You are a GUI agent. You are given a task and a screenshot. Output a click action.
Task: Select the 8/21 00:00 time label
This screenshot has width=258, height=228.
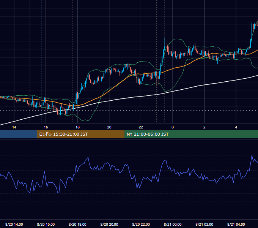click(x=173, y=224)
